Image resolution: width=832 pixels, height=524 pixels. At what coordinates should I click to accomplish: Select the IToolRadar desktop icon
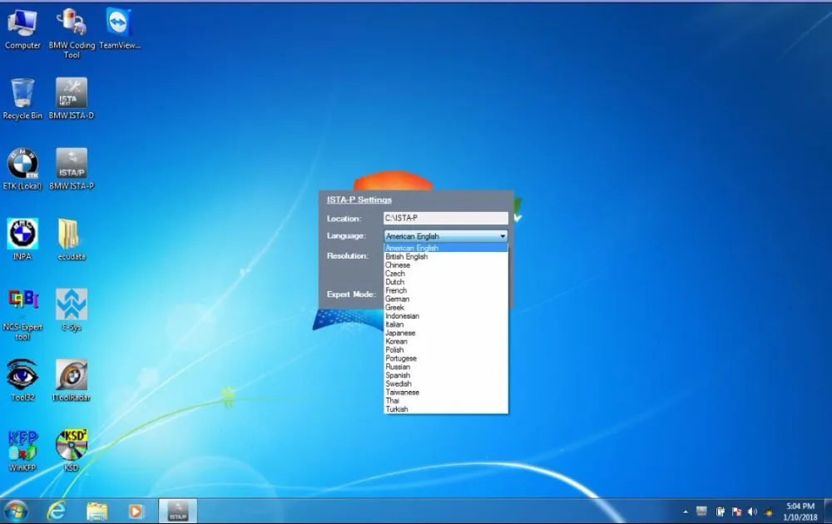(72, 380)
